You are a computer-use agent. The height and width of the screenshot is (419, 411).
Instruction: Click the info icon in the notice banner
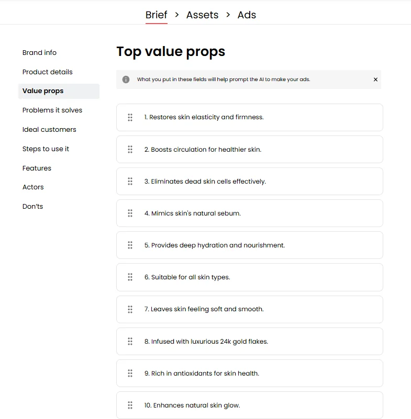(x=126, y=80)
